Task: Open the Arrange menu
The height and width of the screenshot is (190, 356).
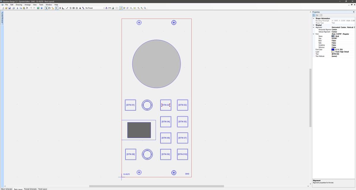Action: pyautogui.click(x=27, y=5)
